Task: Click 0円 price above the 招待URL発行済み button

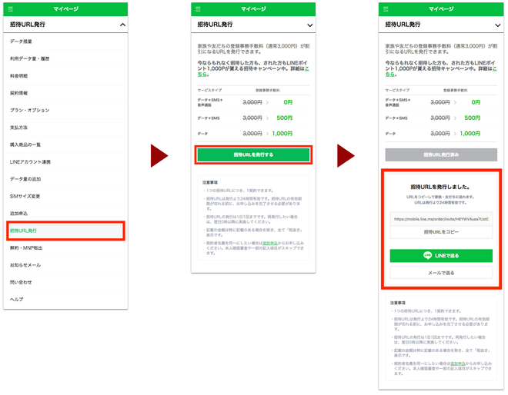Action: point(476,102)
